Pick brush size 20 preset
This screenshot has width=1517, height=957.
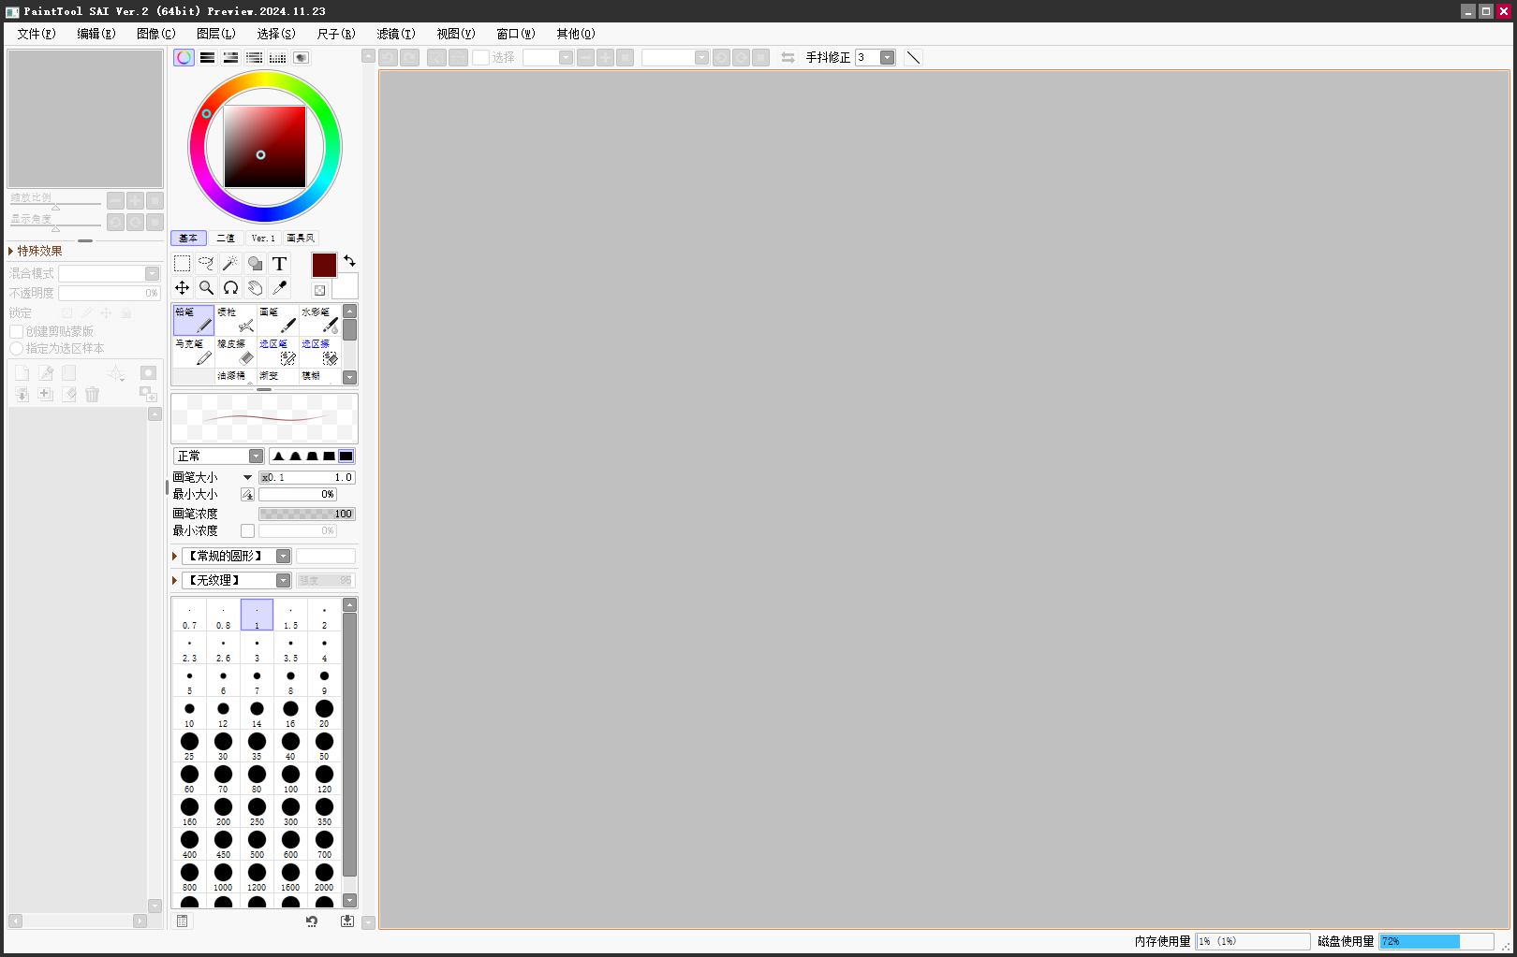pyautogui.click(x=324, y=713)
